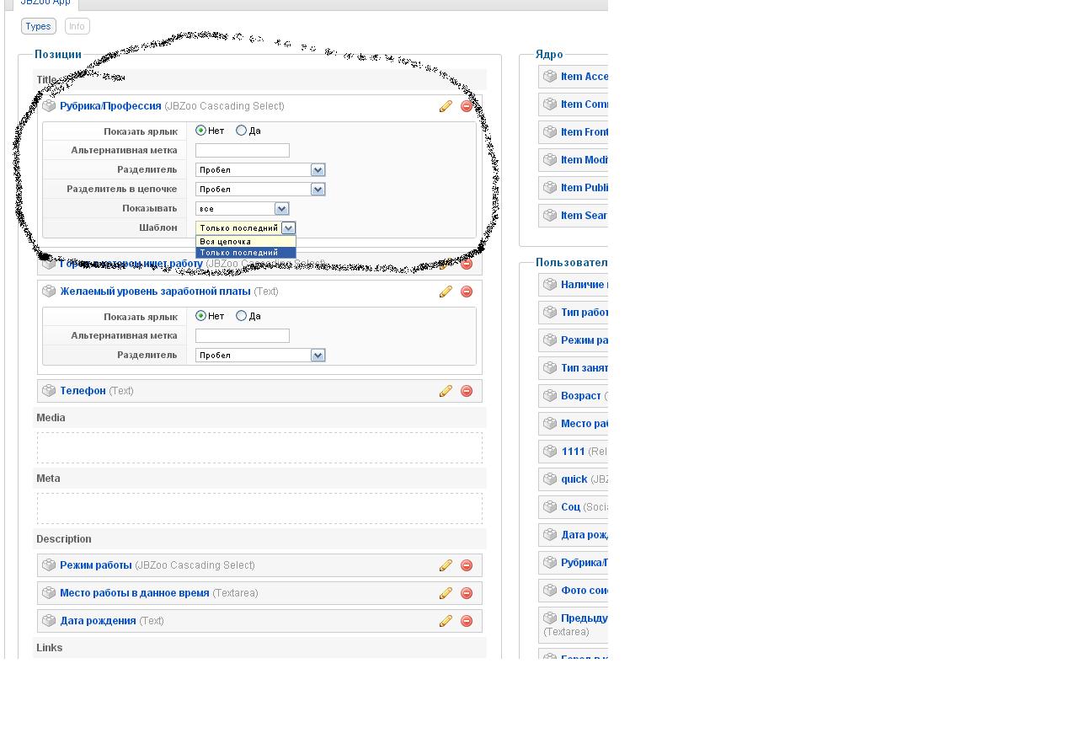Click the Режим работы element link
Screen dimensions: 1073x733
coord(96,565)
